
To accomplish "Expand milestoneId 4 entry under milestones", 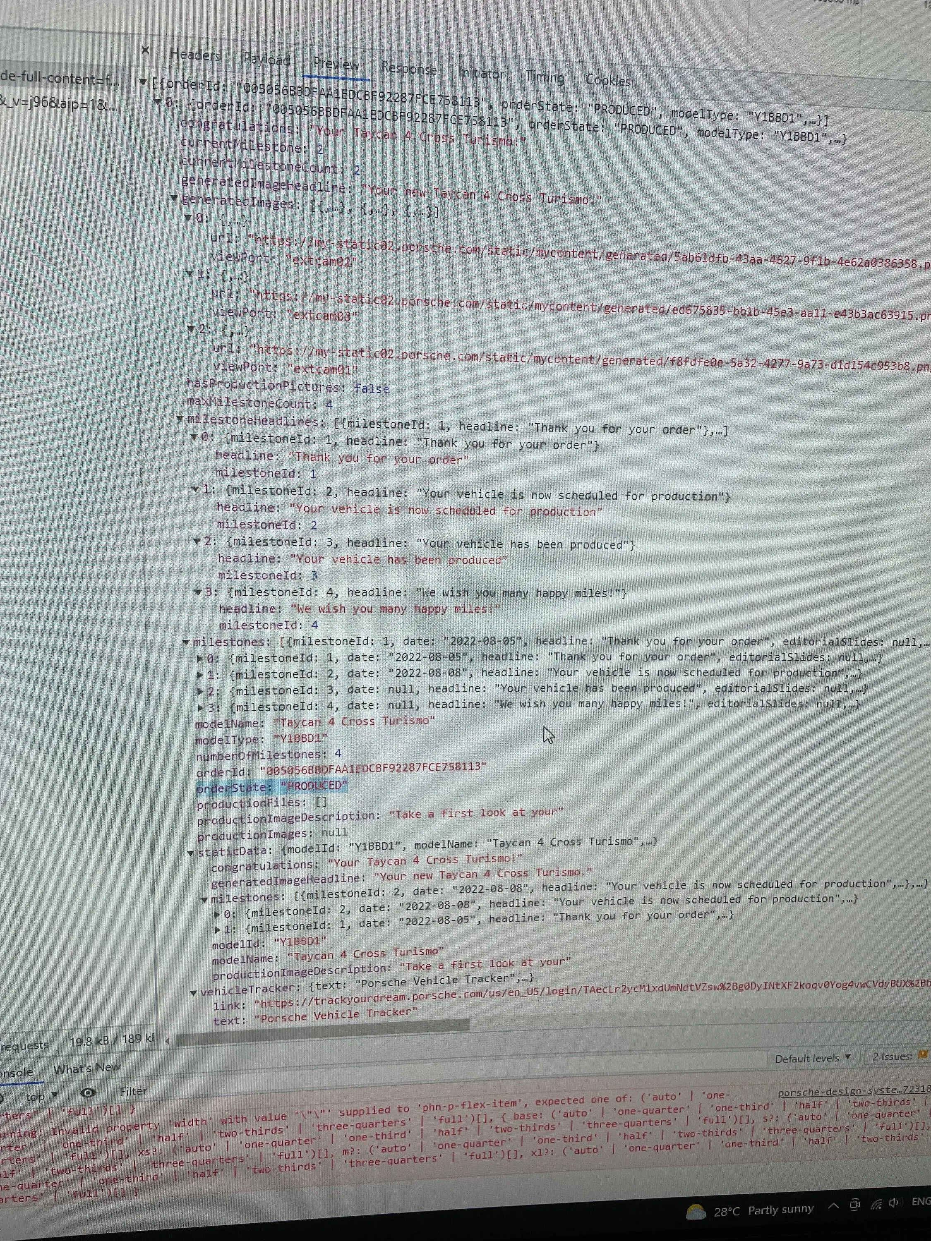I will coord(201,707).
